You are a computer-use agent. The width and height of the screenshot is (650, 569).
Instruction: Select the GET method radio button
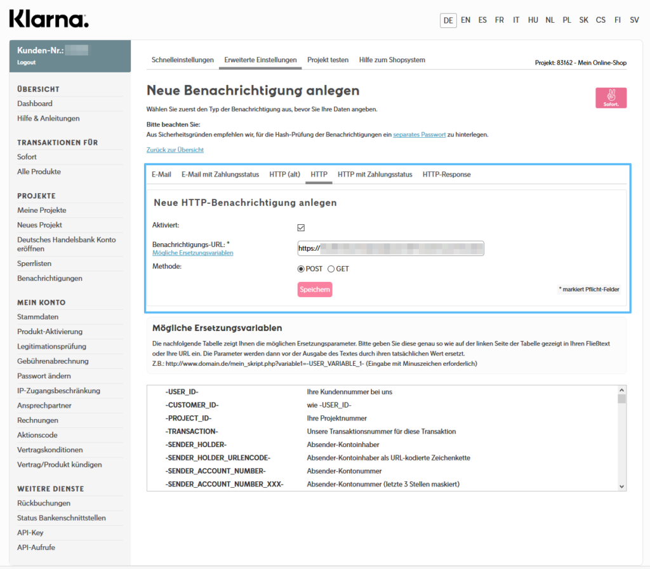click(x=331, y=269)
